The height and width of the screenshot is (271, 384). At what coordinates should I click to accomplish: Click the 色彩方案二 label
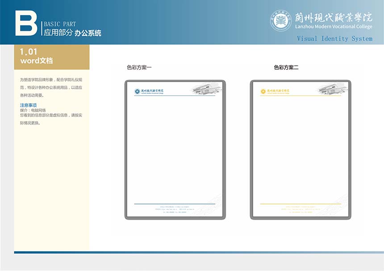point(286,68)
